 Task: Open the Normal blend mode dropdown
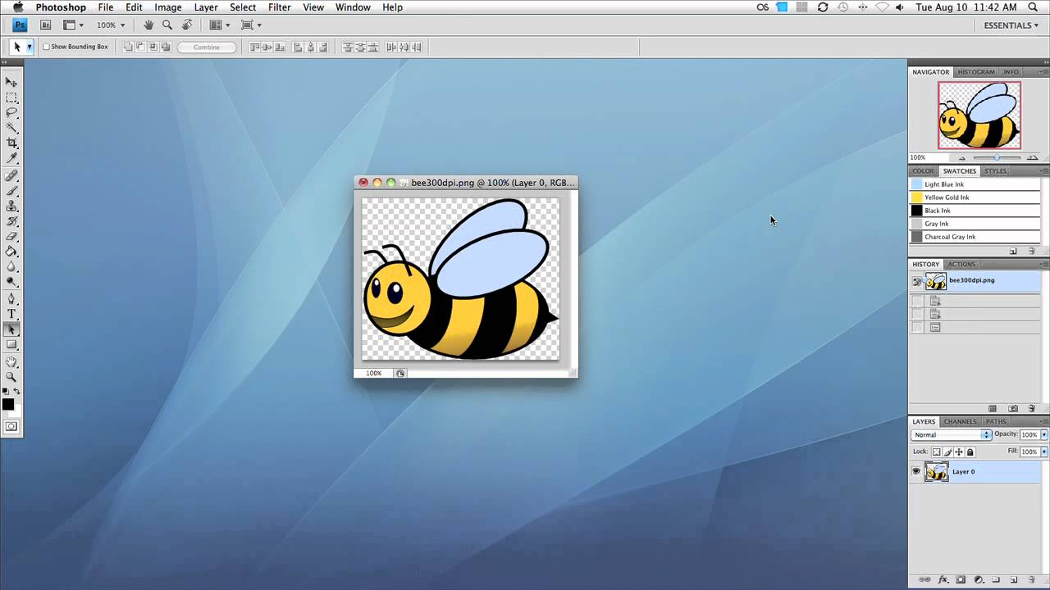tap(952, 434)
